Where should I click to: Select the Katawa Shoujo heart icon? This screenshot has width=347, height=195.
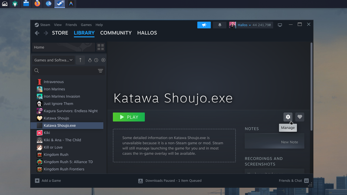click(39, 118)
